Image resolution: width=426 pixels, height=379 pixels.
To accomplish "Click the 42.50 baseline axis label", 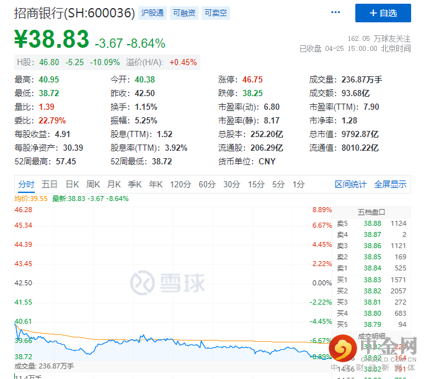I will coord(24,283).
